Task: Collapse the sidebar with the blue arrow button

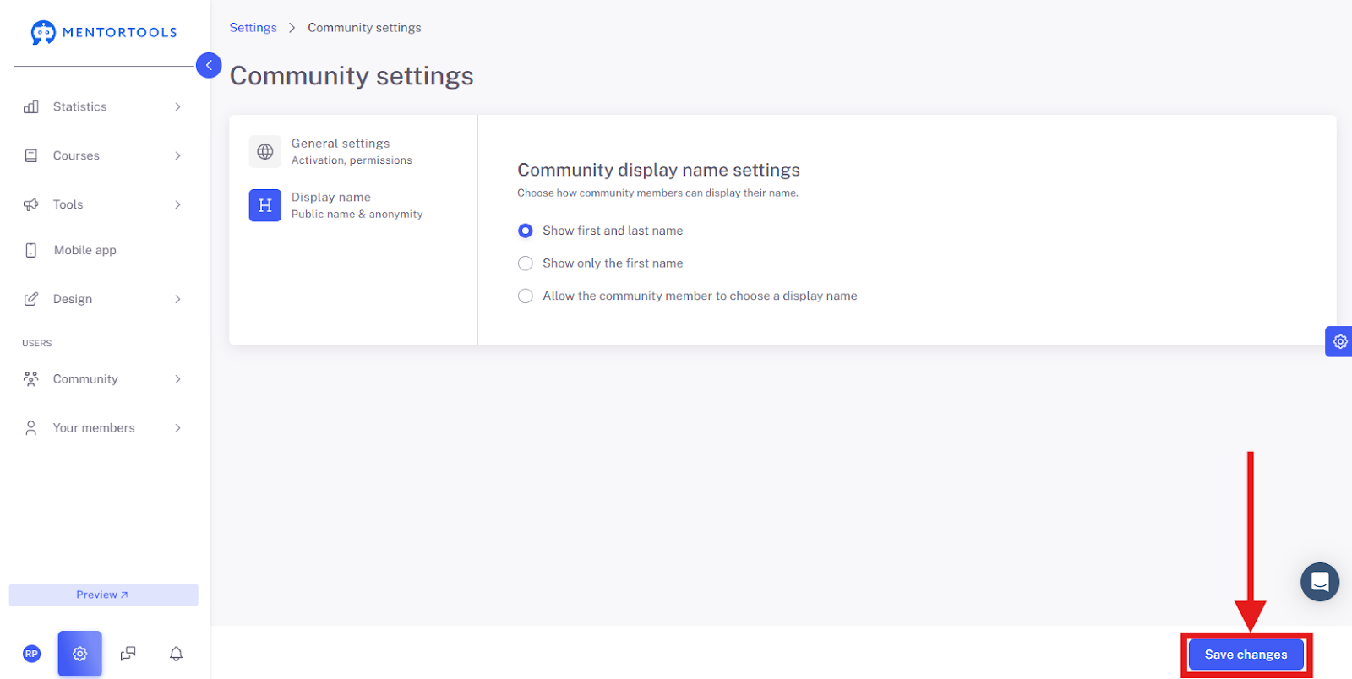Action: click(209, 65)
